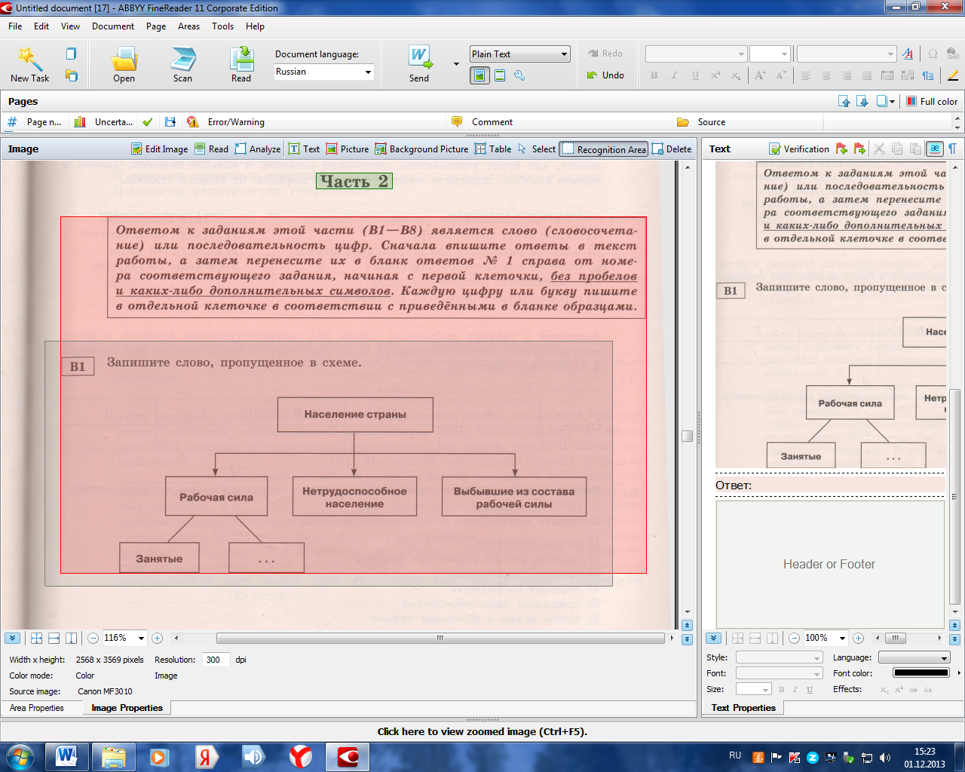This screenshot has width=965, height=772.
Task: Select the Text area tool
Action: pyautogui.click(x=304, y=149)
